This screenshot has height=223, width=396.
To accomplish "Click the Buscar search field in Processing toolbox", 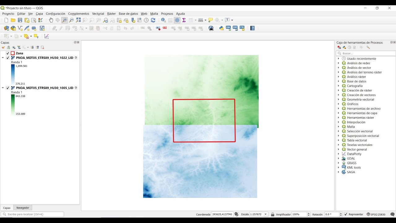I will click(x=366, y=54).
